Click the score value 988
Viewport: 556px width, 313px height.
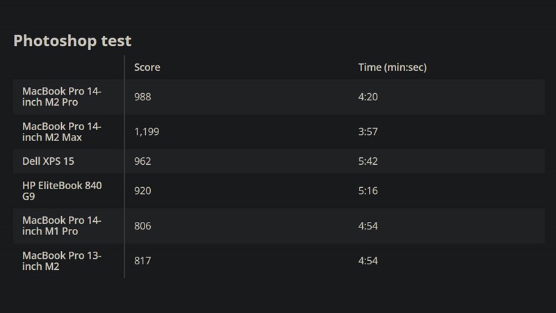pos(142,97)
